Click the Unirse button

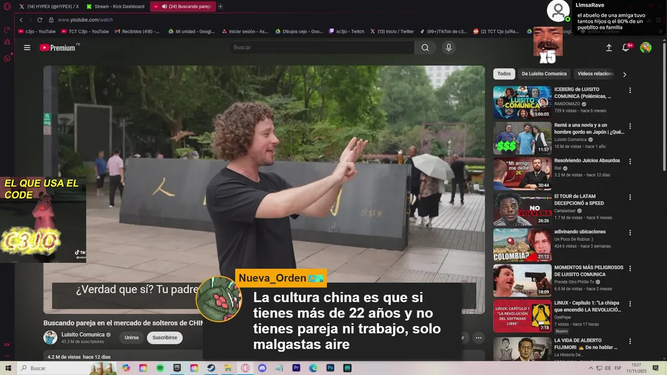[x=132, y=337]
